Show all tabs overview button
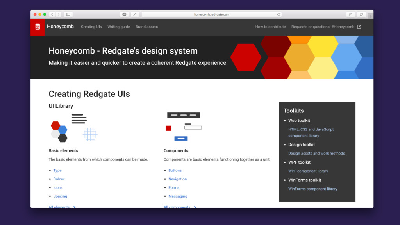 coord(361,14)
